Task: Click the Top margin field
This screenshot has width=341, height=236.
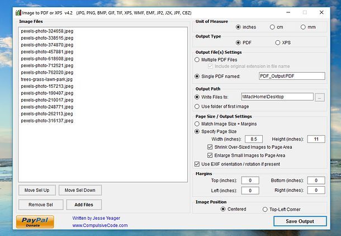Action: (x=250, y=180)
